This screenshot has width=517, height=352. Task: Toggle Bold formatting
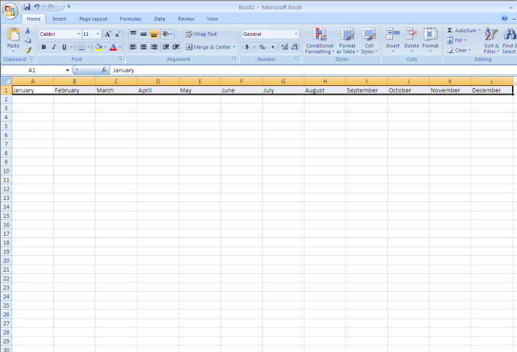[x=44, y=47]
